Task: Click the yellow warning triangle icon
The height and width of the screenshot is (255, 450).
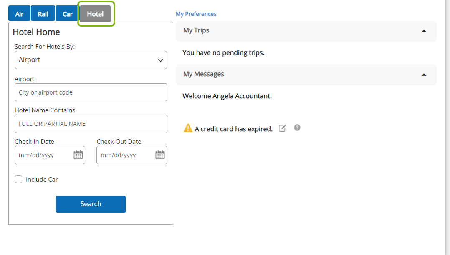Action: [x=188, y=128]
